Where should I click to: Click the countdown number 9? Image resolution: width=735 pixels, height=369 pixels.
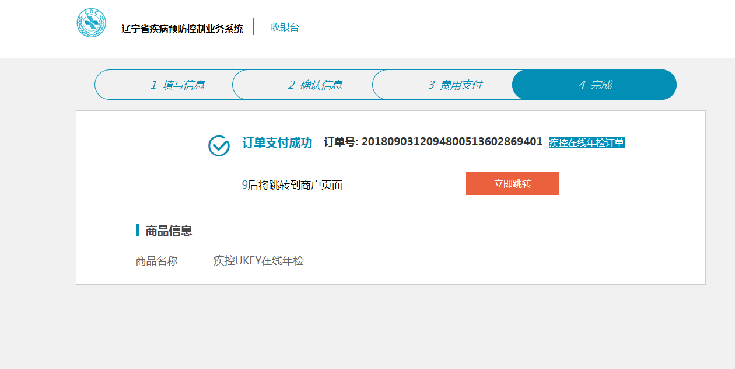244,185
